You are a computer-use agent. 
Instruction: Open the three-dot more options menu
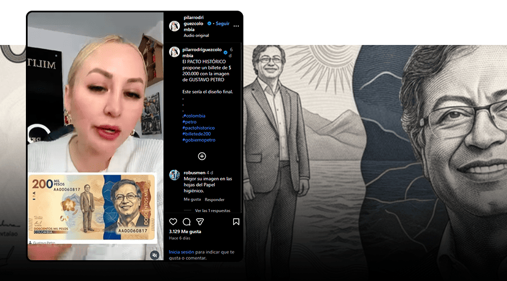[236, 25]
